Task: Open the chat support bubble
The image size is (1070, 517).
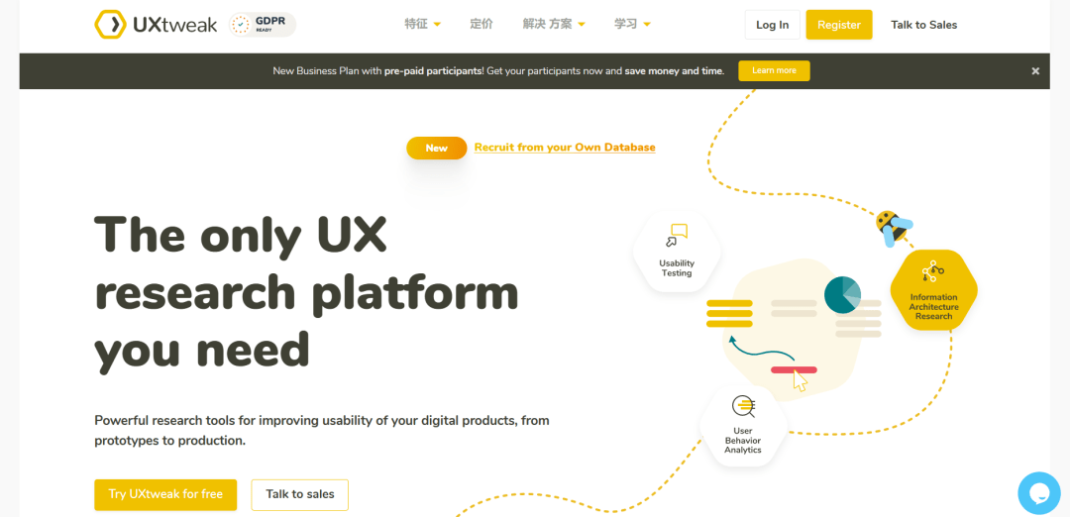Action: 1039,492
